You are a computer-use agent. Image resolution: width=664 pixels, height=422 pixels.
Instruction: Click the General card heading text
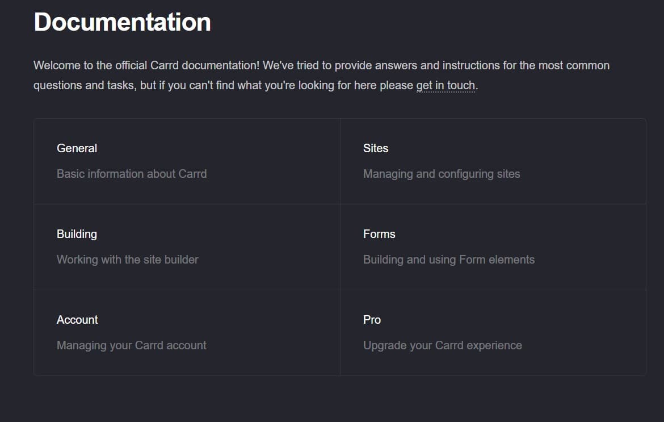[x=77, y=148]
